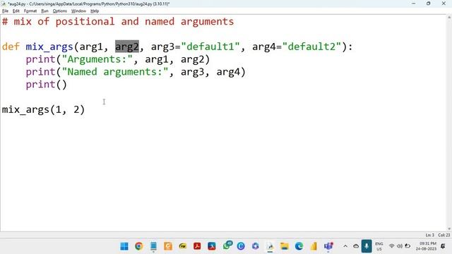
Task: Click the "default2" string in the def line
Action: (x=311, y=47)
